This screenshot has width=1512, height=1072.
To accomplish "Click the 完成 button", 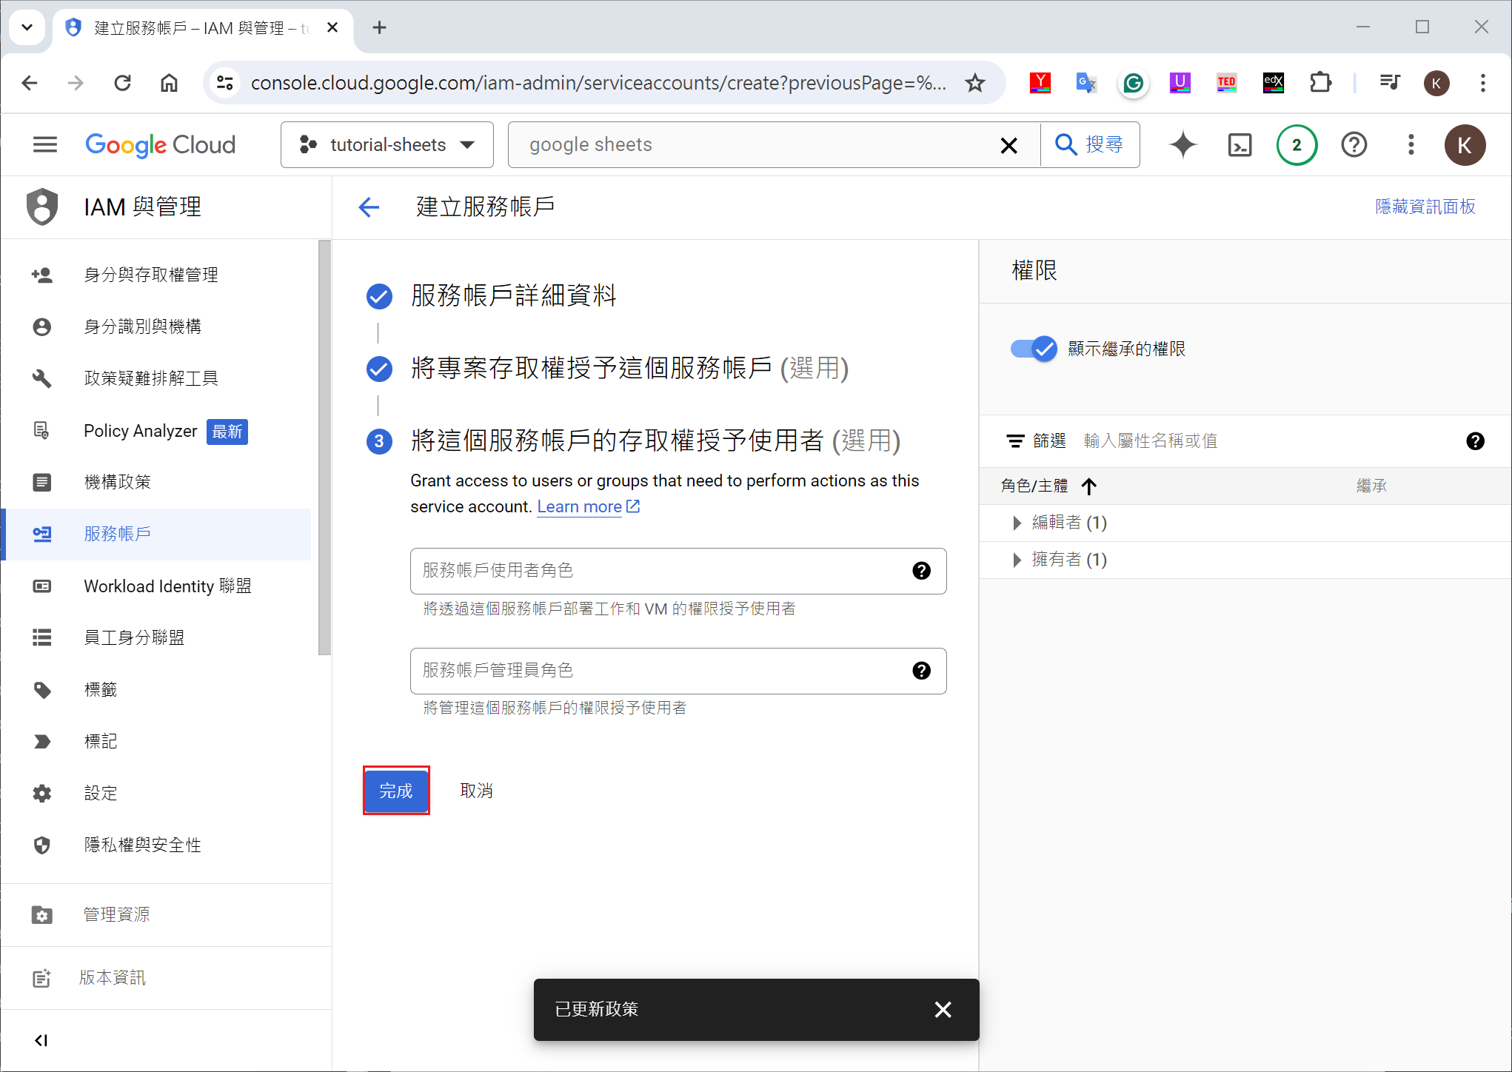I will coord(396,791).
